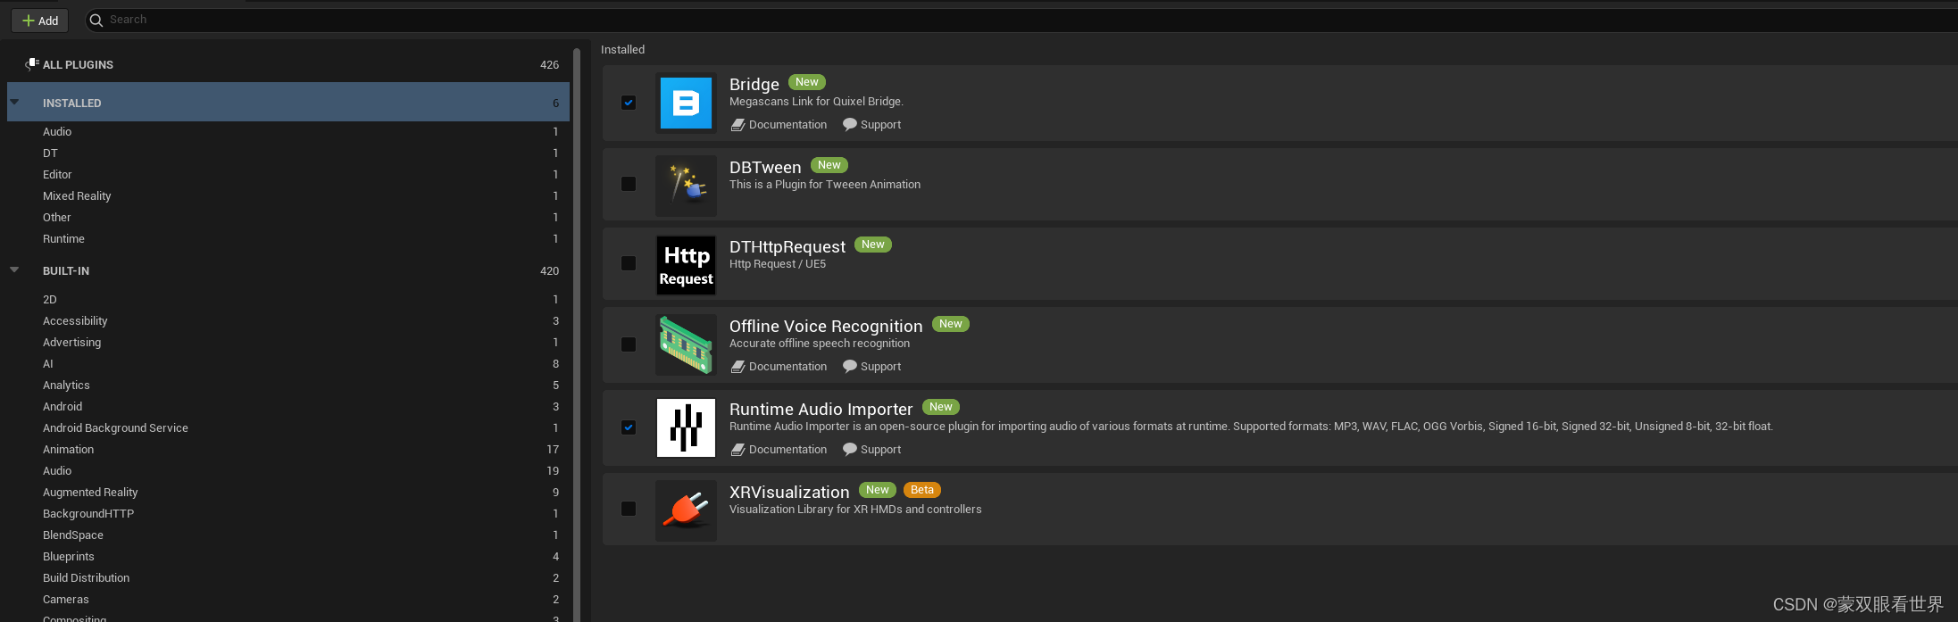Select the Android Background Service category

[288, 427]
